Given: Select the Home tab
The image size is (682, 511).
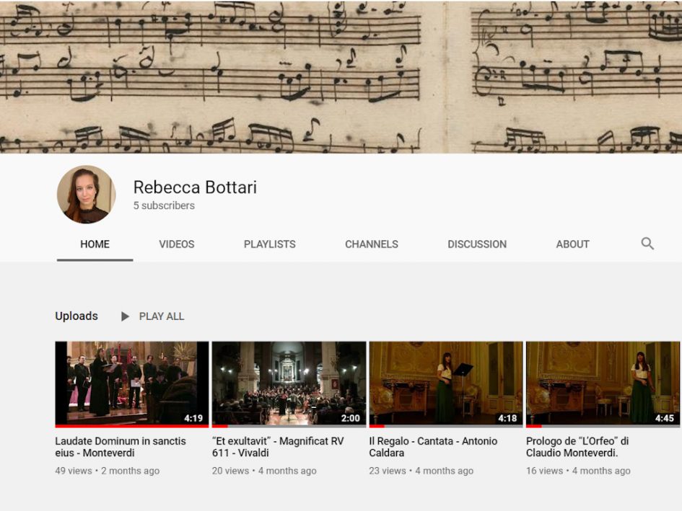Looking at the screenshot, I should click(x=95, y=244).
